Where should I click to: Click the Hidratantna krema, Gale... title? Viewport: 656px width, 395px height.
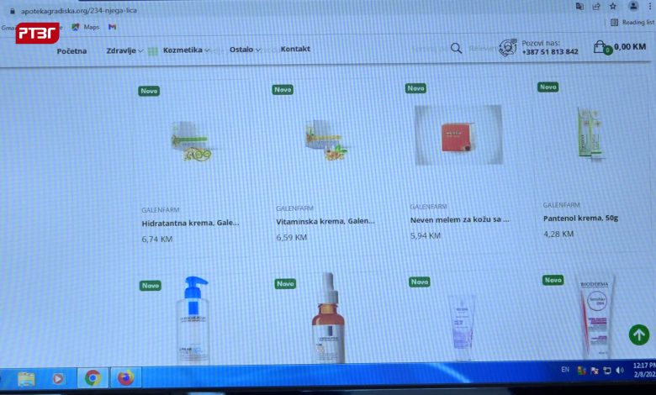coord(190,223)
